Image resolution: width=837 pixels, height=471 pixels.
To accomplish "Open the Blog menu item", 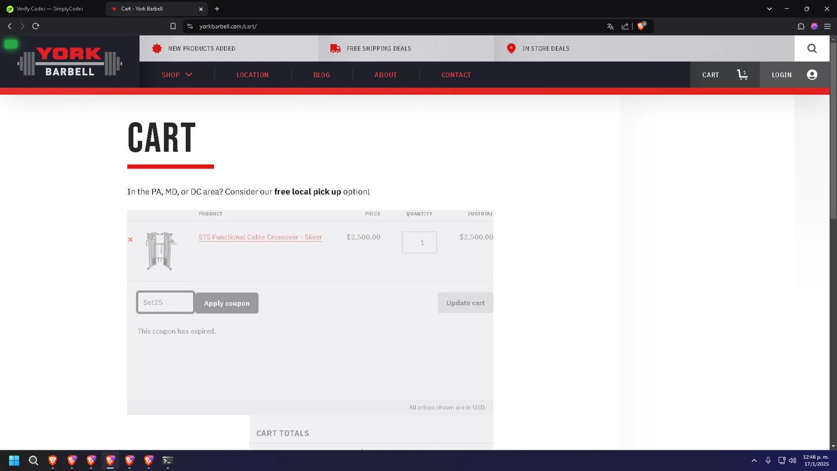I will 321,75.
